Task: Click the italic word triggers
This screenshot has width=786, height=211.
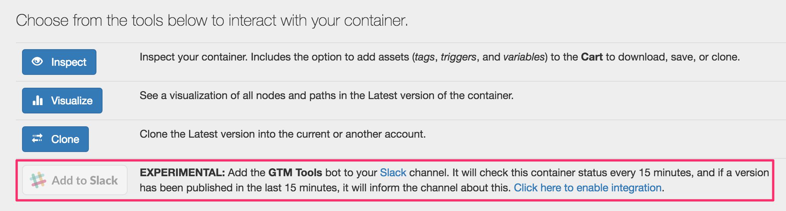Action: [458, 57]
